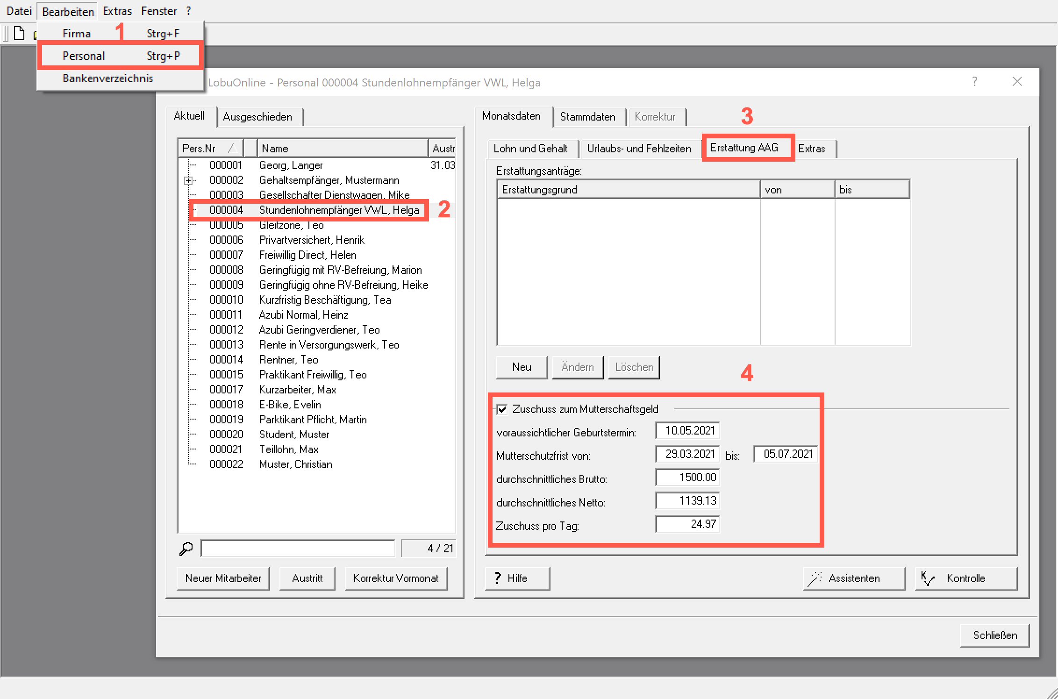The width and height of the screenshot is (1058, 699).
Task: Toggle Zuschuss zum Mutterschaftsgeld checkbox
Action: pyautogui.click(x=502, y=410)
